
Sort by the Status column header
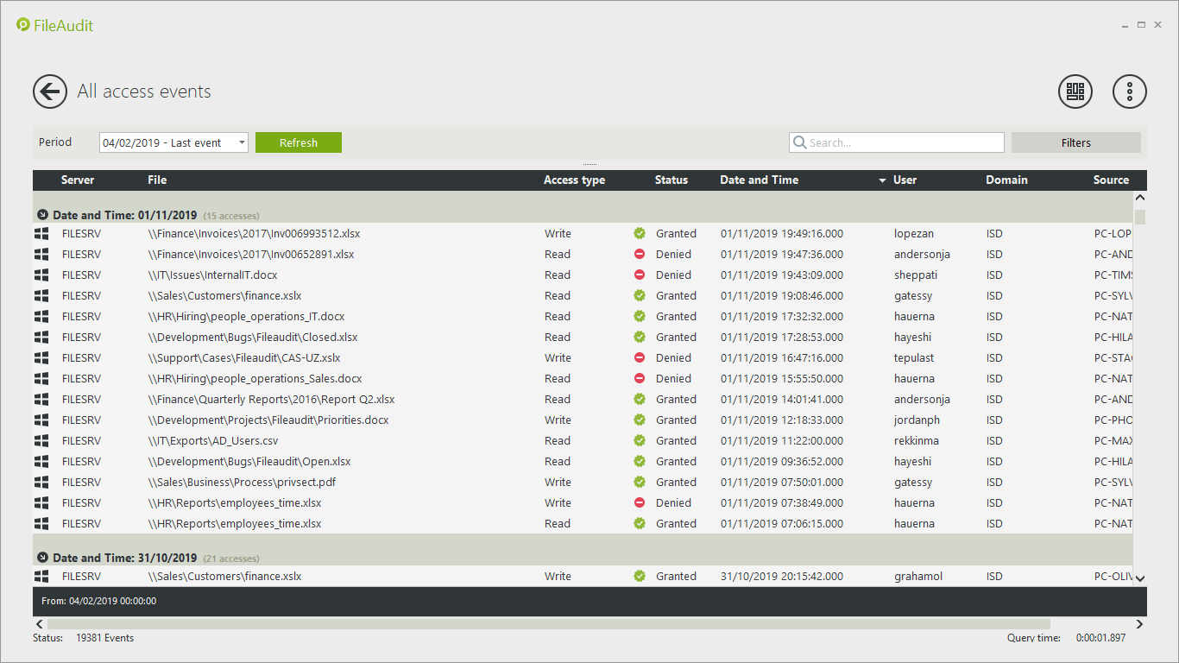click(x=671, y=180)
